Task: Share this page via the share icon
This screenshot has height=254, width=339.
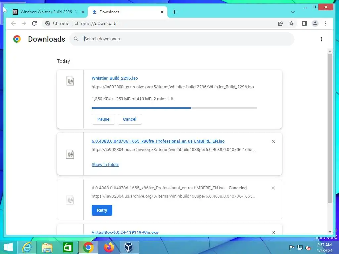Action: point(281,23)
